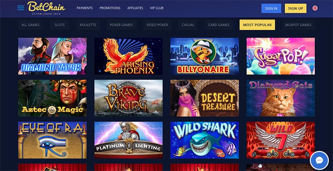Go to the Payments page
The height and width of the screenshot is (171, 333).
[x=84, y=8]
